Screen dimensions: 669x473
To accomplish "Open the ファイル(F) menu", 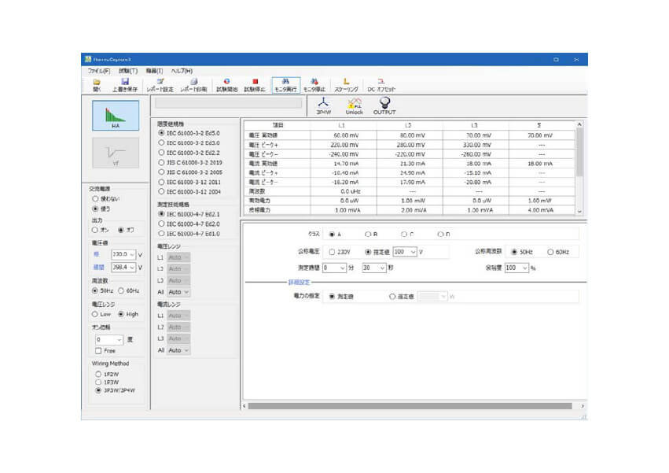I will point(99,71).
